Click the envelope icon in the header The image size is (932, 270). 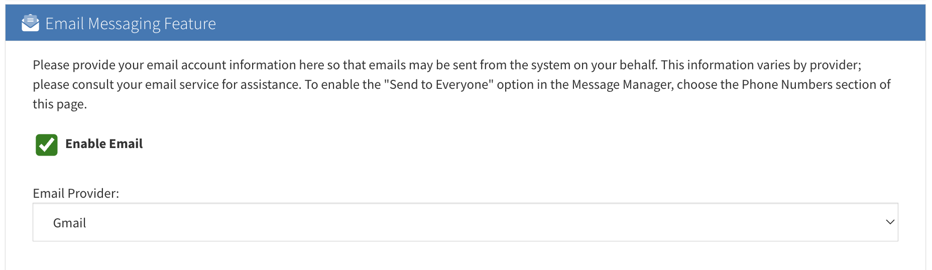[30, 23]
